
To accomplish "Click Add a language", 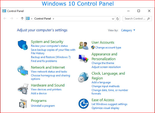I will click(101, 82).
